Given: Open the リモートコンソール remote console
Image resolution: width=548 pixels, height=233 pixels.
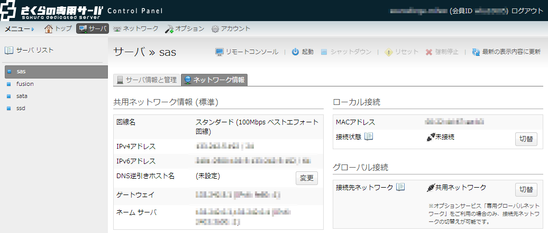Looking at the screenshot, I should click(x=246, y=52).
